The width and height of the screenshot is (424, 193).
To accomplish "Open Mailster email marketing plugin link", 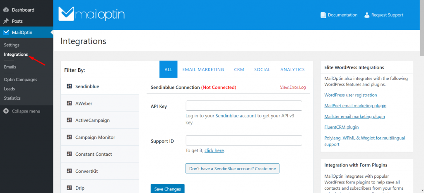I will pos(355,117).
